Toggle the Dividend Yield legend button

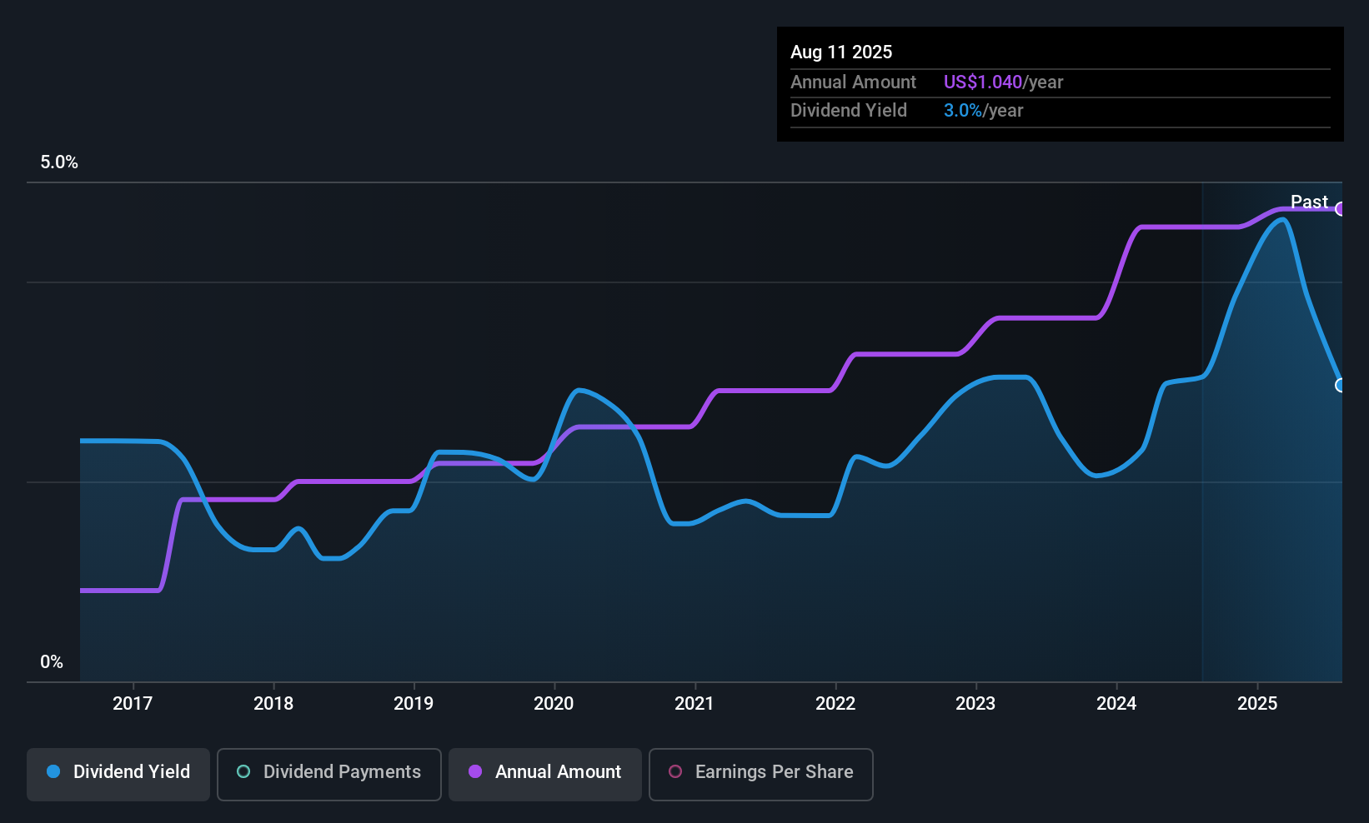(x=118, y=773)
